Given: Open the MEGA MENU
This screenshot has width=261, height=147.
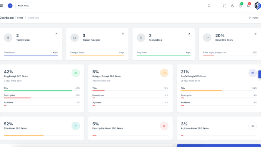Looking at the screenshot, I should 23,6.
